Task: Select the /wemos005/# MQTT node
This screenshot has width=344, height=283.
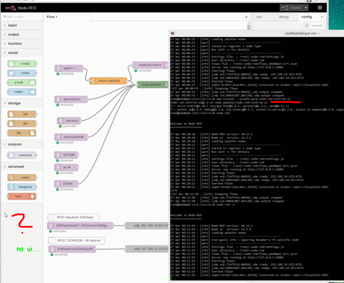Action: 71,137
